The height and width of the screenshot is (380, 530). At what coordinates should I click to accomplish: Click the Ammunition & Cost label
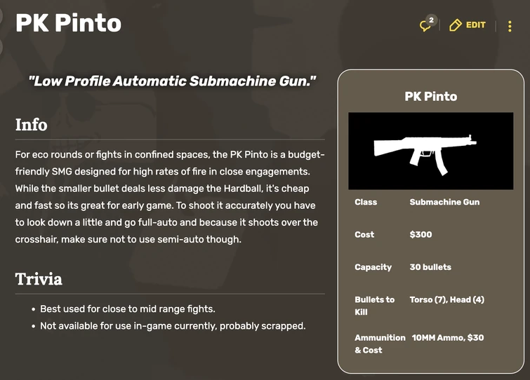[x=380, y=344]
